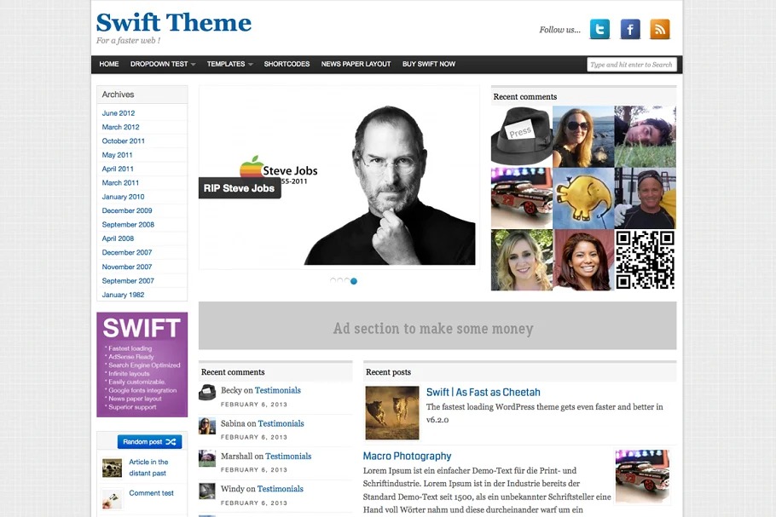Image resolution: width=776 pixels, height=517 pixels.
Task: Click Becky's small hat avatar icon
Action: (x=207, y=393)
